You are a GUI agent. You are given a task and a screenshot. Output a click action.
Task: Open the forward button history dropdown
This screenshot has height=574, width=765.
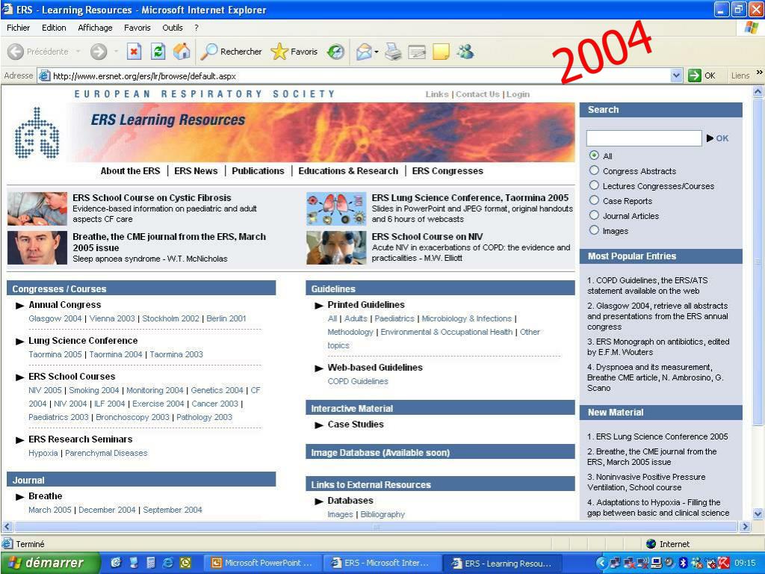pos(116,52)
